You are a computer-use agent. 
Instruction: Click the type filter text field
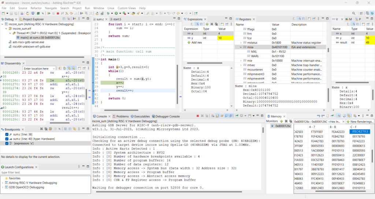pos(45,173)
